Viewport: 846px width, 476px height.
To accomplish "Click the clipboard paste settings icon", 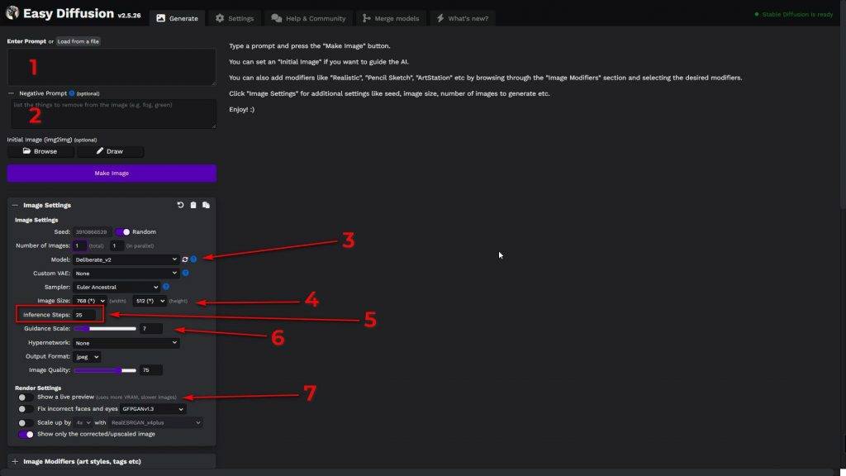I will [x=193, y=205].
